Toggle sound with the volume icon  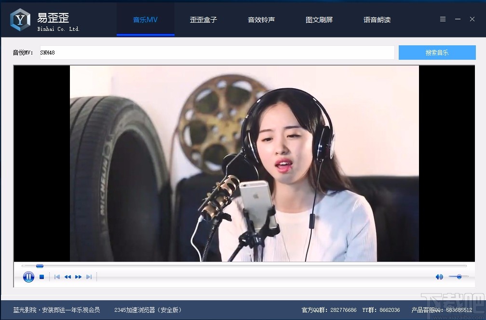pos(439,277)
